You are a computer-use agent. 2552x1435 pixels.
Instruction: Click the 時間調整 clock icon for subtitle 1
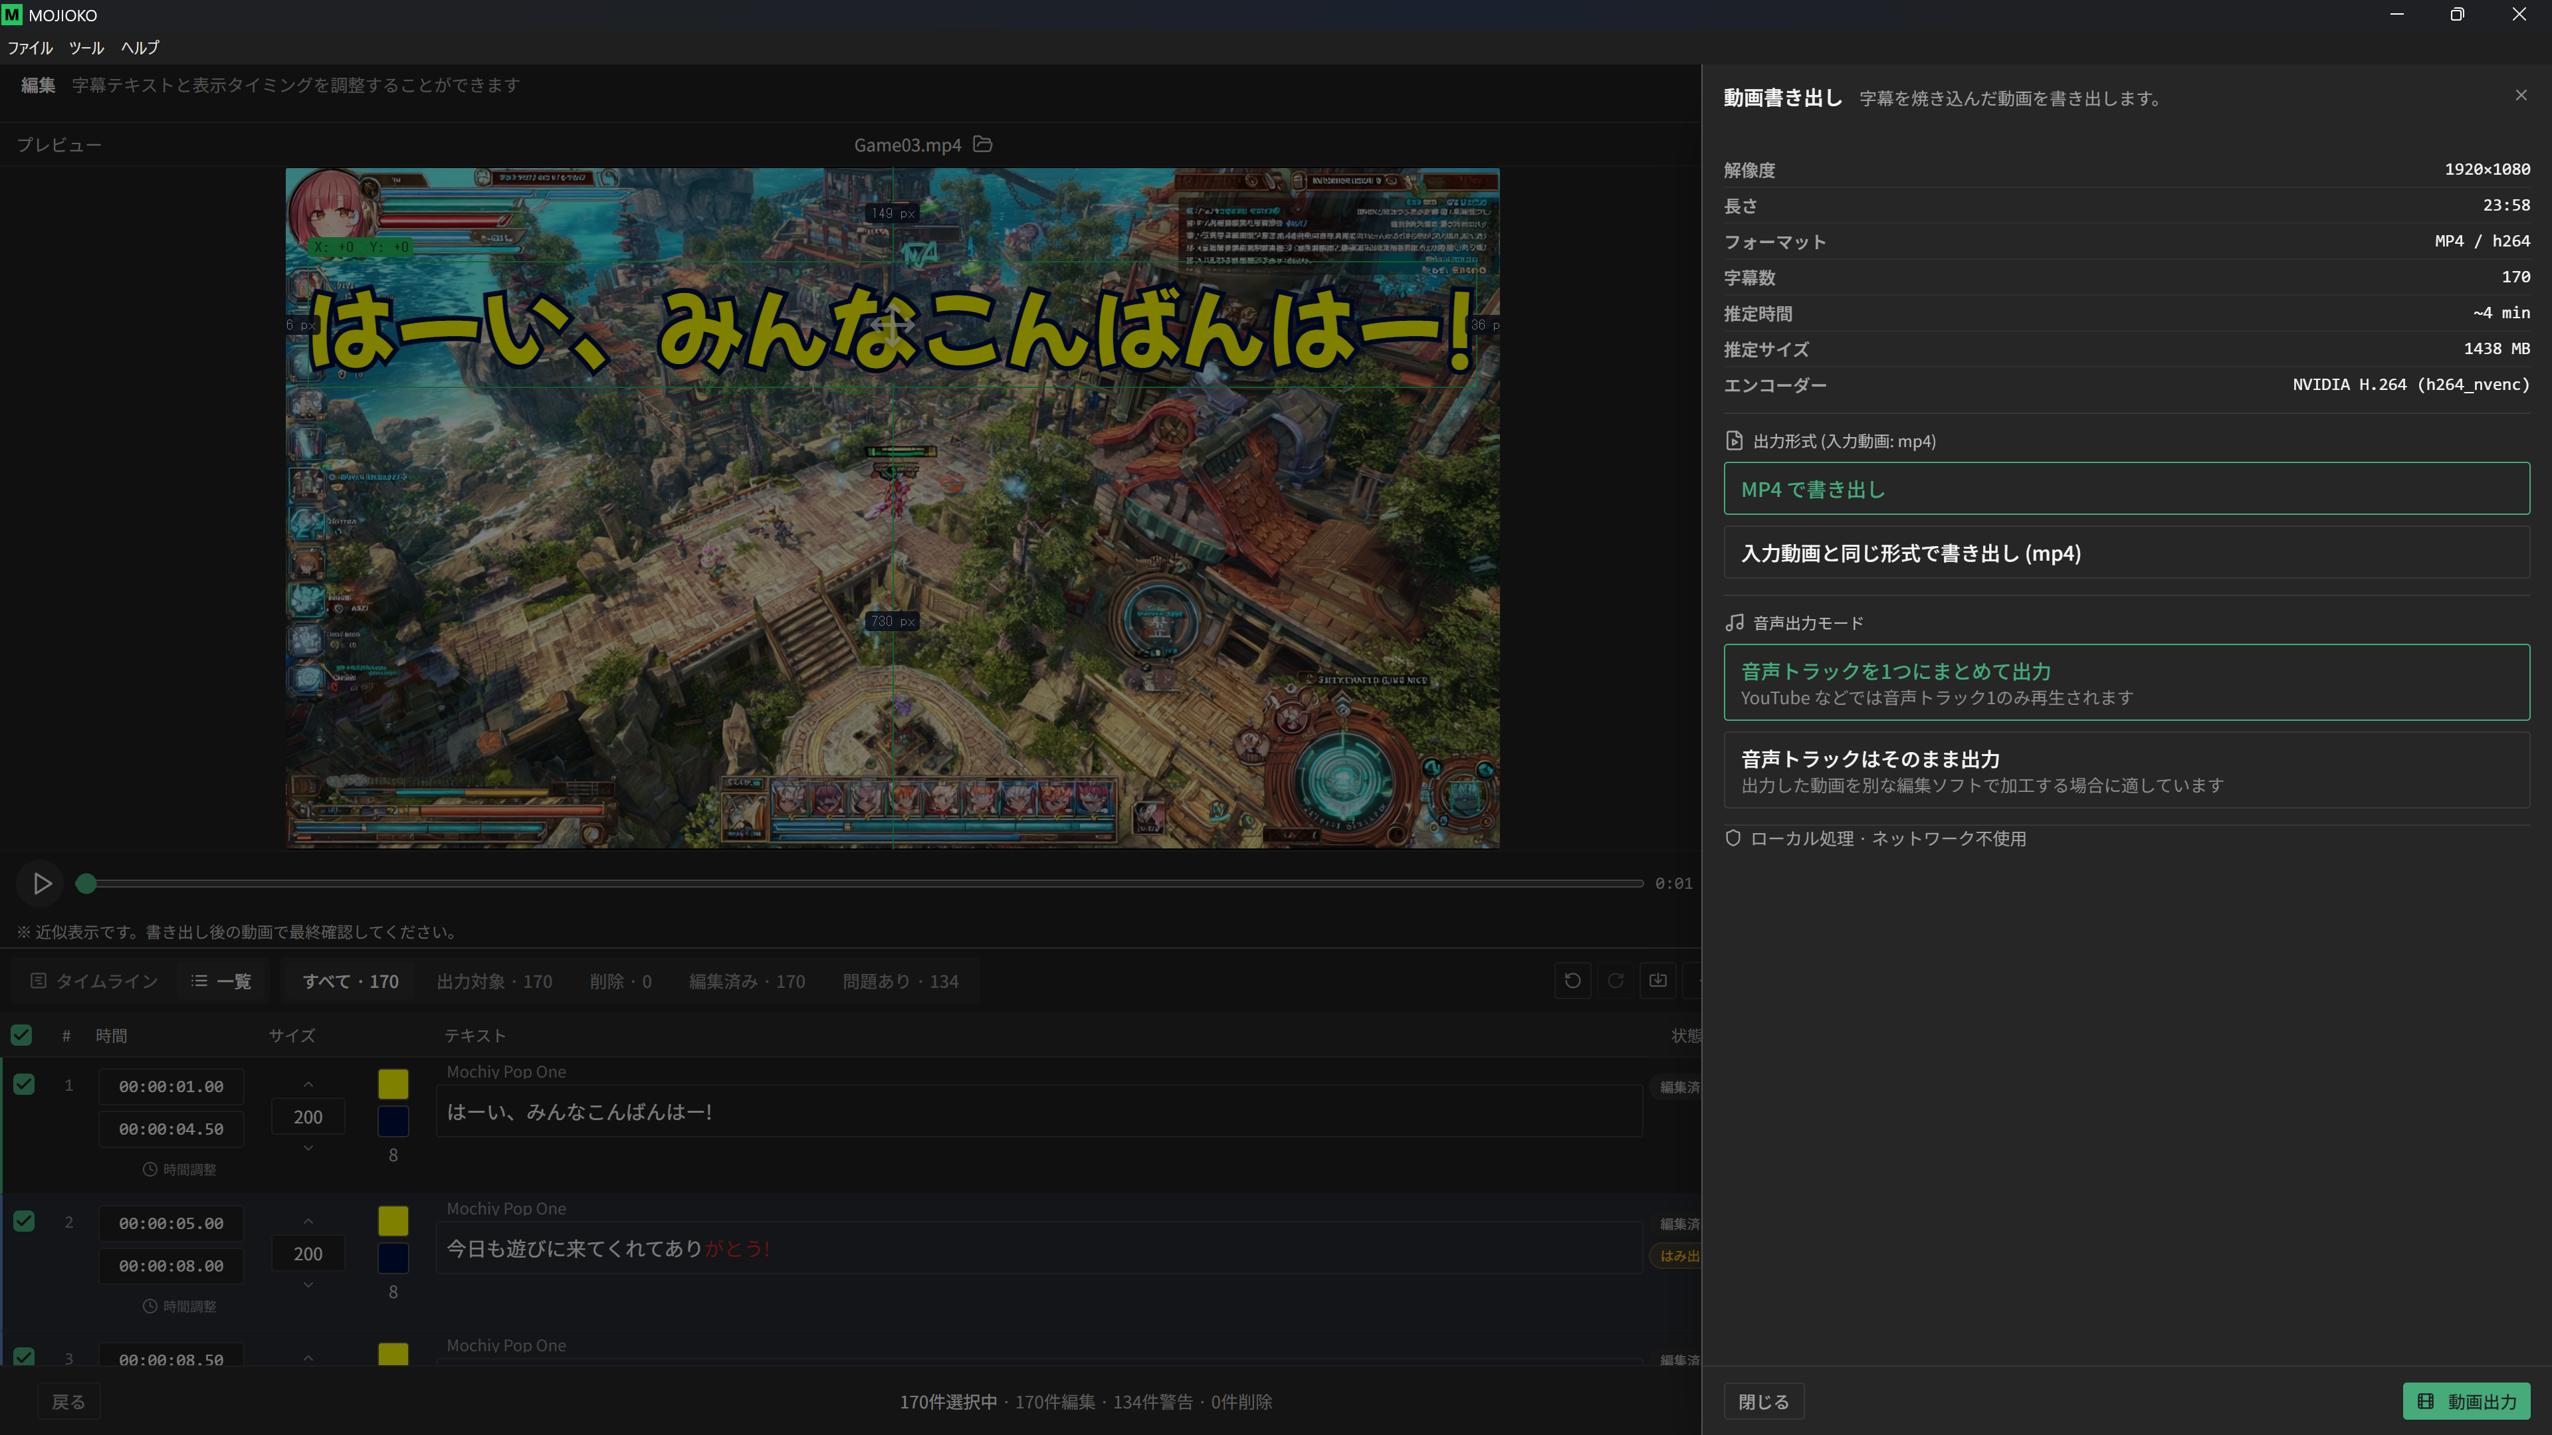coord(150,1169)
